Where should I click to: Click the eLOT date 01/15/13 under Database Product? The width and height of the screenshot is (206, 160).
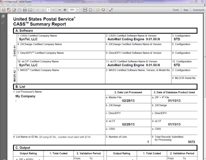click(174, 124)
